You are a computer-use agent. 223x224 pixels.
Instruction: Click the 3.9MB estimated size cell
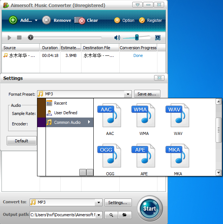71,55
